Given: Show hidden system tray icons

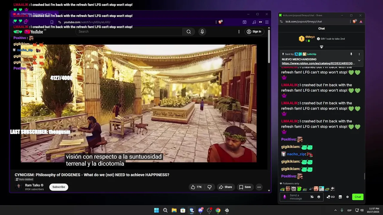Looking at the screenshot, I should point(335,210).
